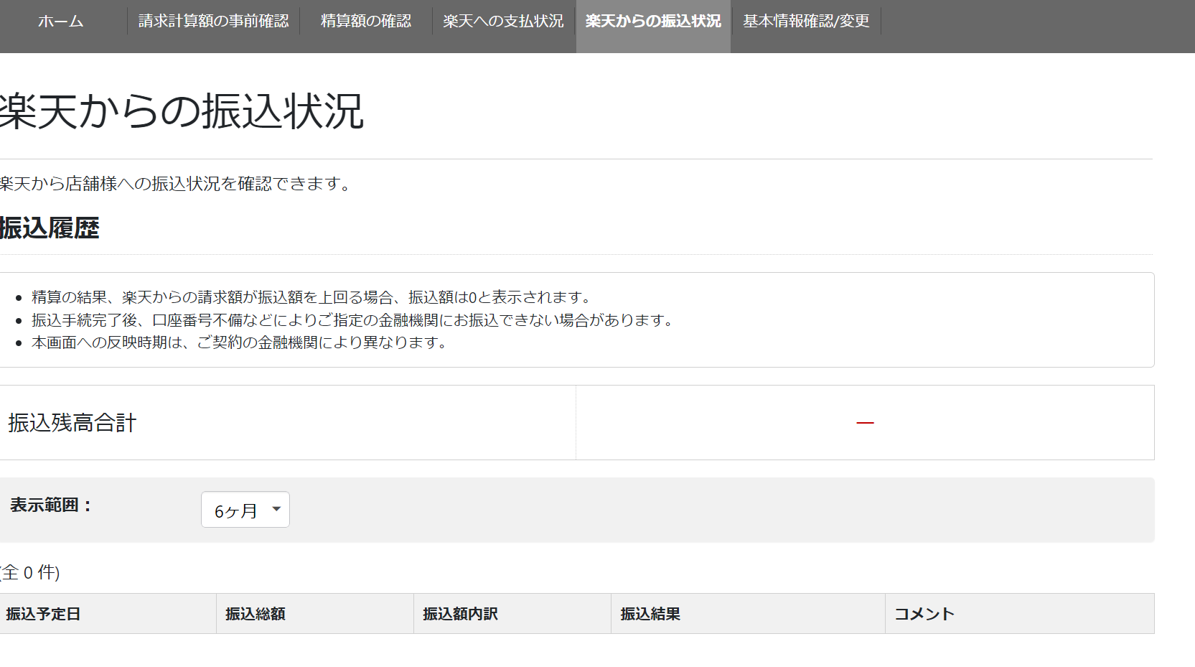Image resolution: width=1195 pixels, height=667 pixels.
Task: Switch to the ホーム tab
Action: click(x=60, y=22)
